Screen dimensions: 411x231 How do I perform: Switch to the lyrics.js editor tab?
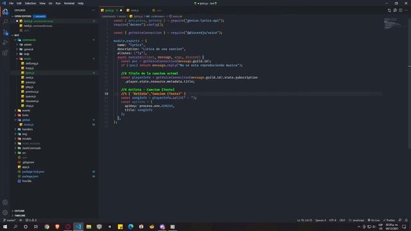111,10
